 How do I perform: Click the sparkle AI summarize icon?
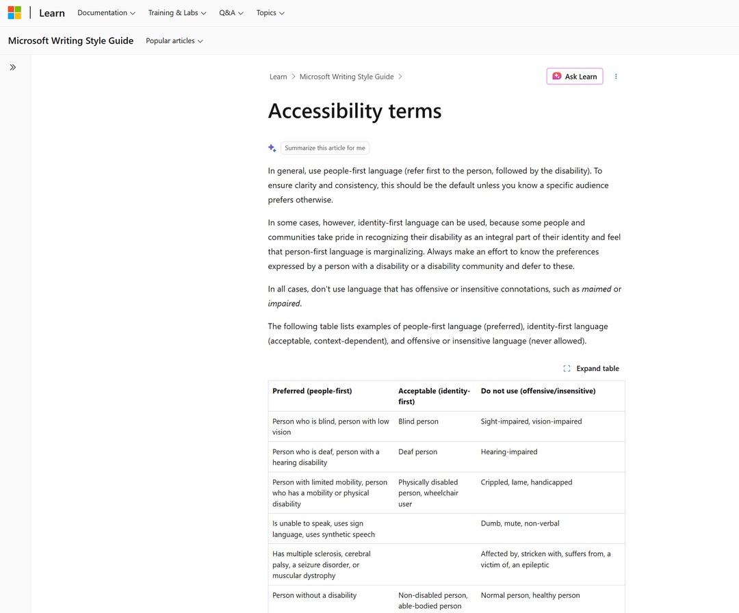[272, 148]
